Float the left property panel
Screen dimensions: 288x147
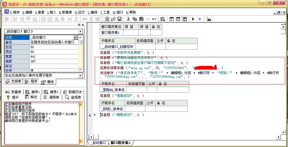pos(79,25)
